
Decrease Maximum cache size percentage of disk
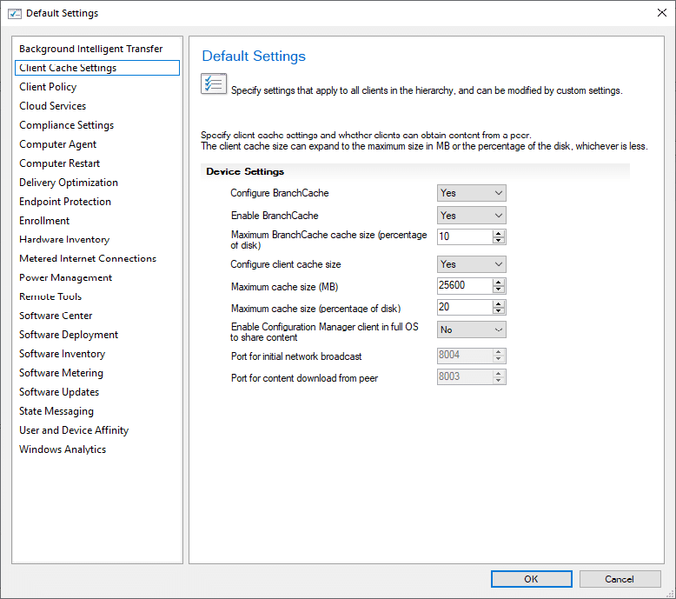pyautogui.click(x=499, y=311)
